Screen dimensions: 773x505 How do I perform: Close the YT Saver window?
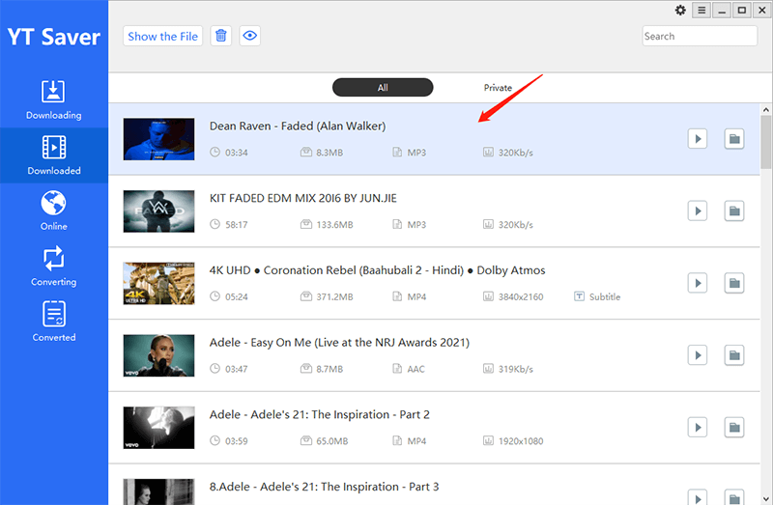pos(762,11)
